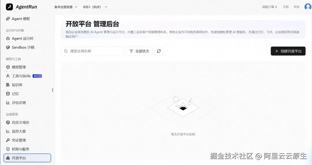Go to 权限与服务

[27, 149]
